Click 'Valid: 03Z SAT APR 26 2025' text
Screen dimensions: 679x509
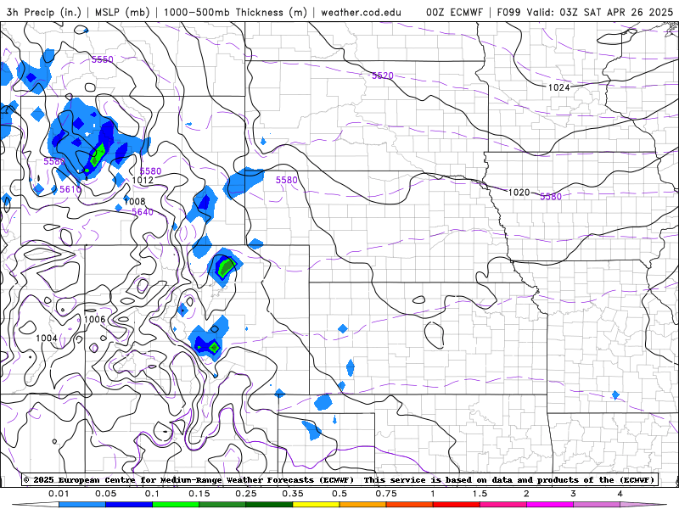(600, 12)
